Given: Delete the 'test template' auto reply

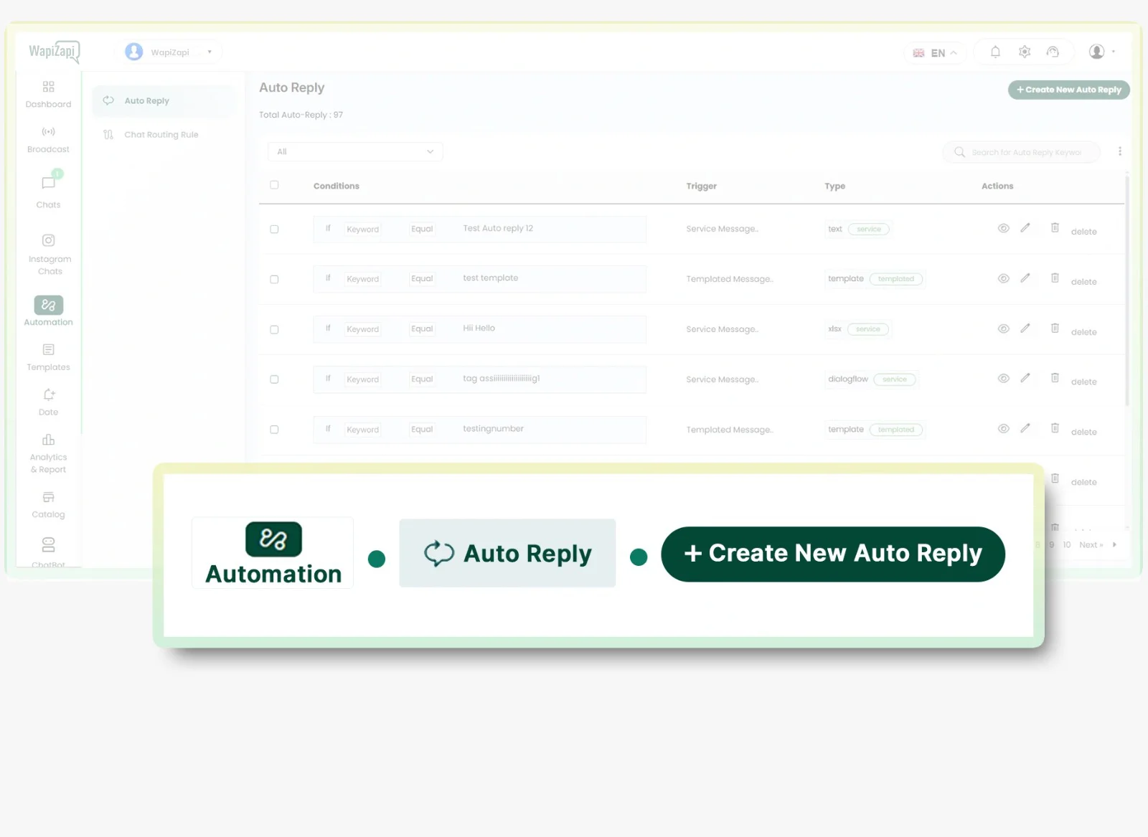Looking at the screenshot, I should [x=1055, y=278].
